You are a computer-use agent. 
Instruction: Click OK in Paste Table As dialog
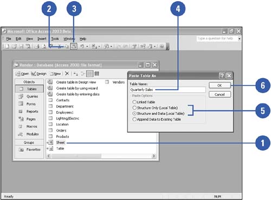[220, 85]
